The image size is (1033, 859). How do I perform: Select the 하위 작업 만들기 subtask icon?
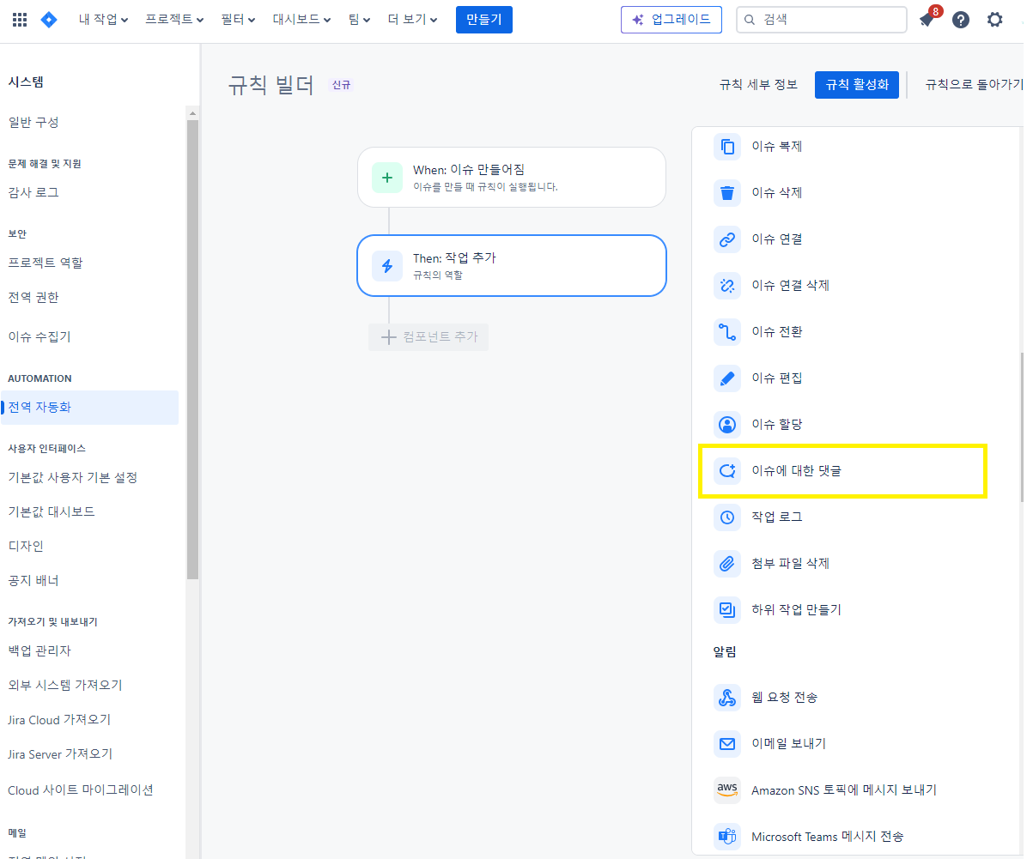pyautogui.click(x=727, y=610)
